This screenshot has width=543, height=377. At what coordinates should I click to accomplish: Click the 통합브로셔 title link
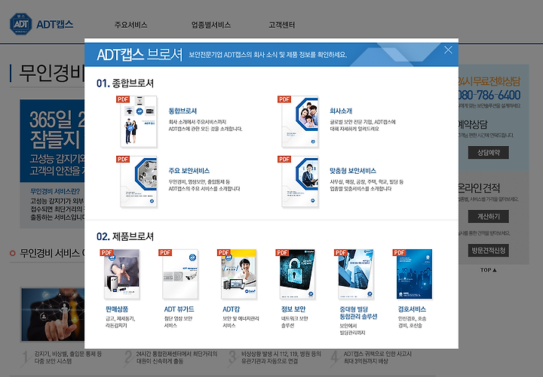coord(183,111)
